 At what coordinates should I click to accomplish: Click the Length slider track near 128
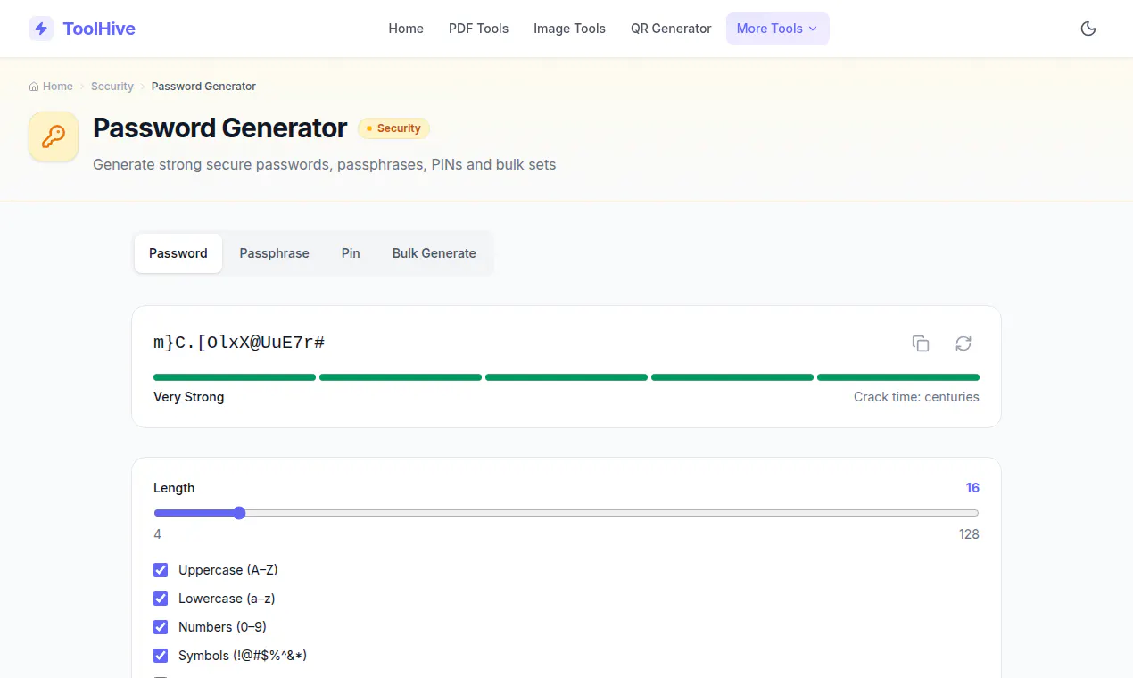coord(972,513)
